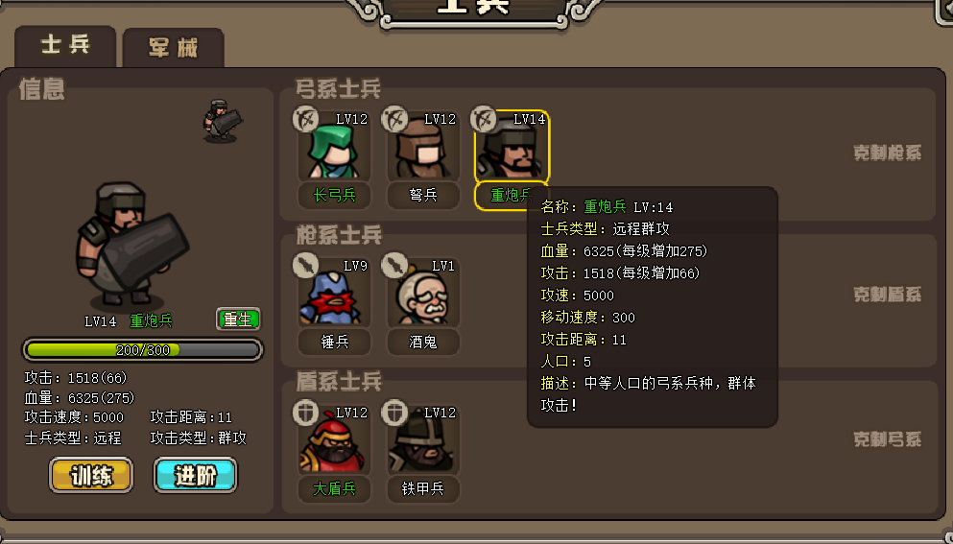Viewport: 953px width, 544px height.
Task: Click the spear type badge on 锤兵
Action: click(306, 265)
